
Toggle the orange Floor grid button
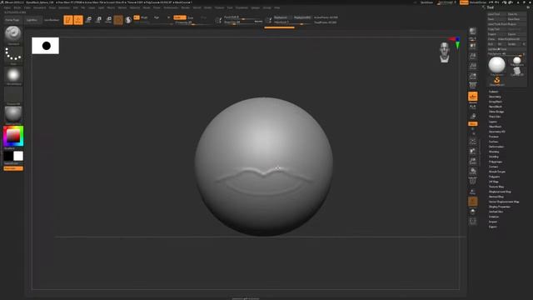(473, 97)
